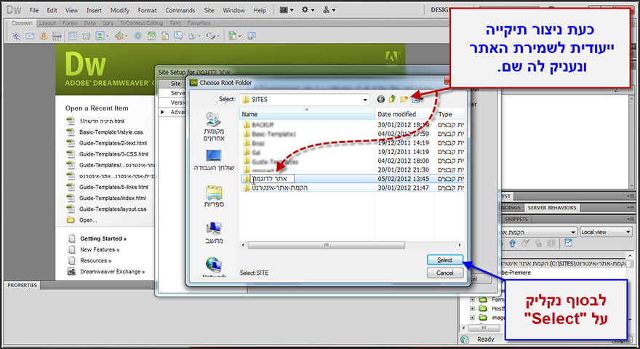This screenshot has width=640, height=349.
Task: Click the Date calendar icon in Insert bar
Action: (x=151, y=36)
